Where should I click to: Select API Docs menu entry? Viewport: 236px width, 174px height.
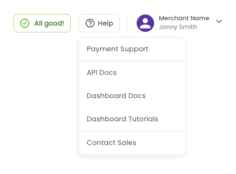point(132,72)
